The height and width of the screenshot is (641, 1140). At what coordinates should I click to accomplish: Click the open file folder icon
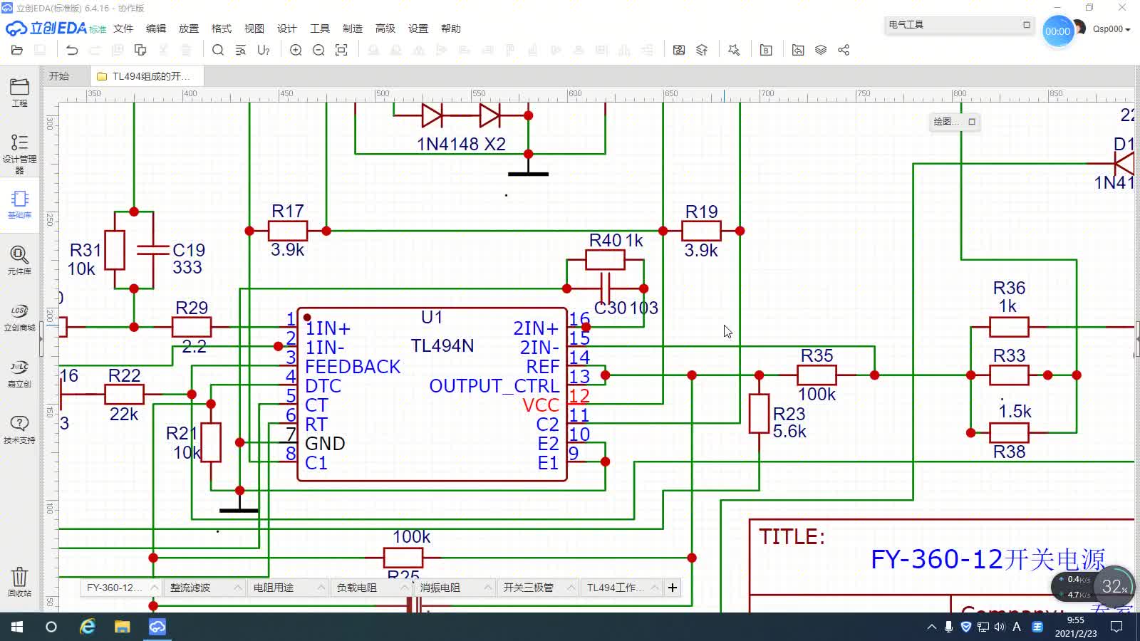click(17, 50)
